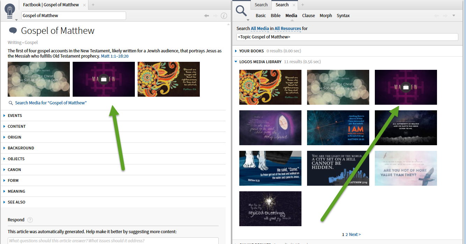Open Search panel history dropdown arrow
Image resolution: width=466 pixels, height=244 pixels.
[x=454, y=15]
